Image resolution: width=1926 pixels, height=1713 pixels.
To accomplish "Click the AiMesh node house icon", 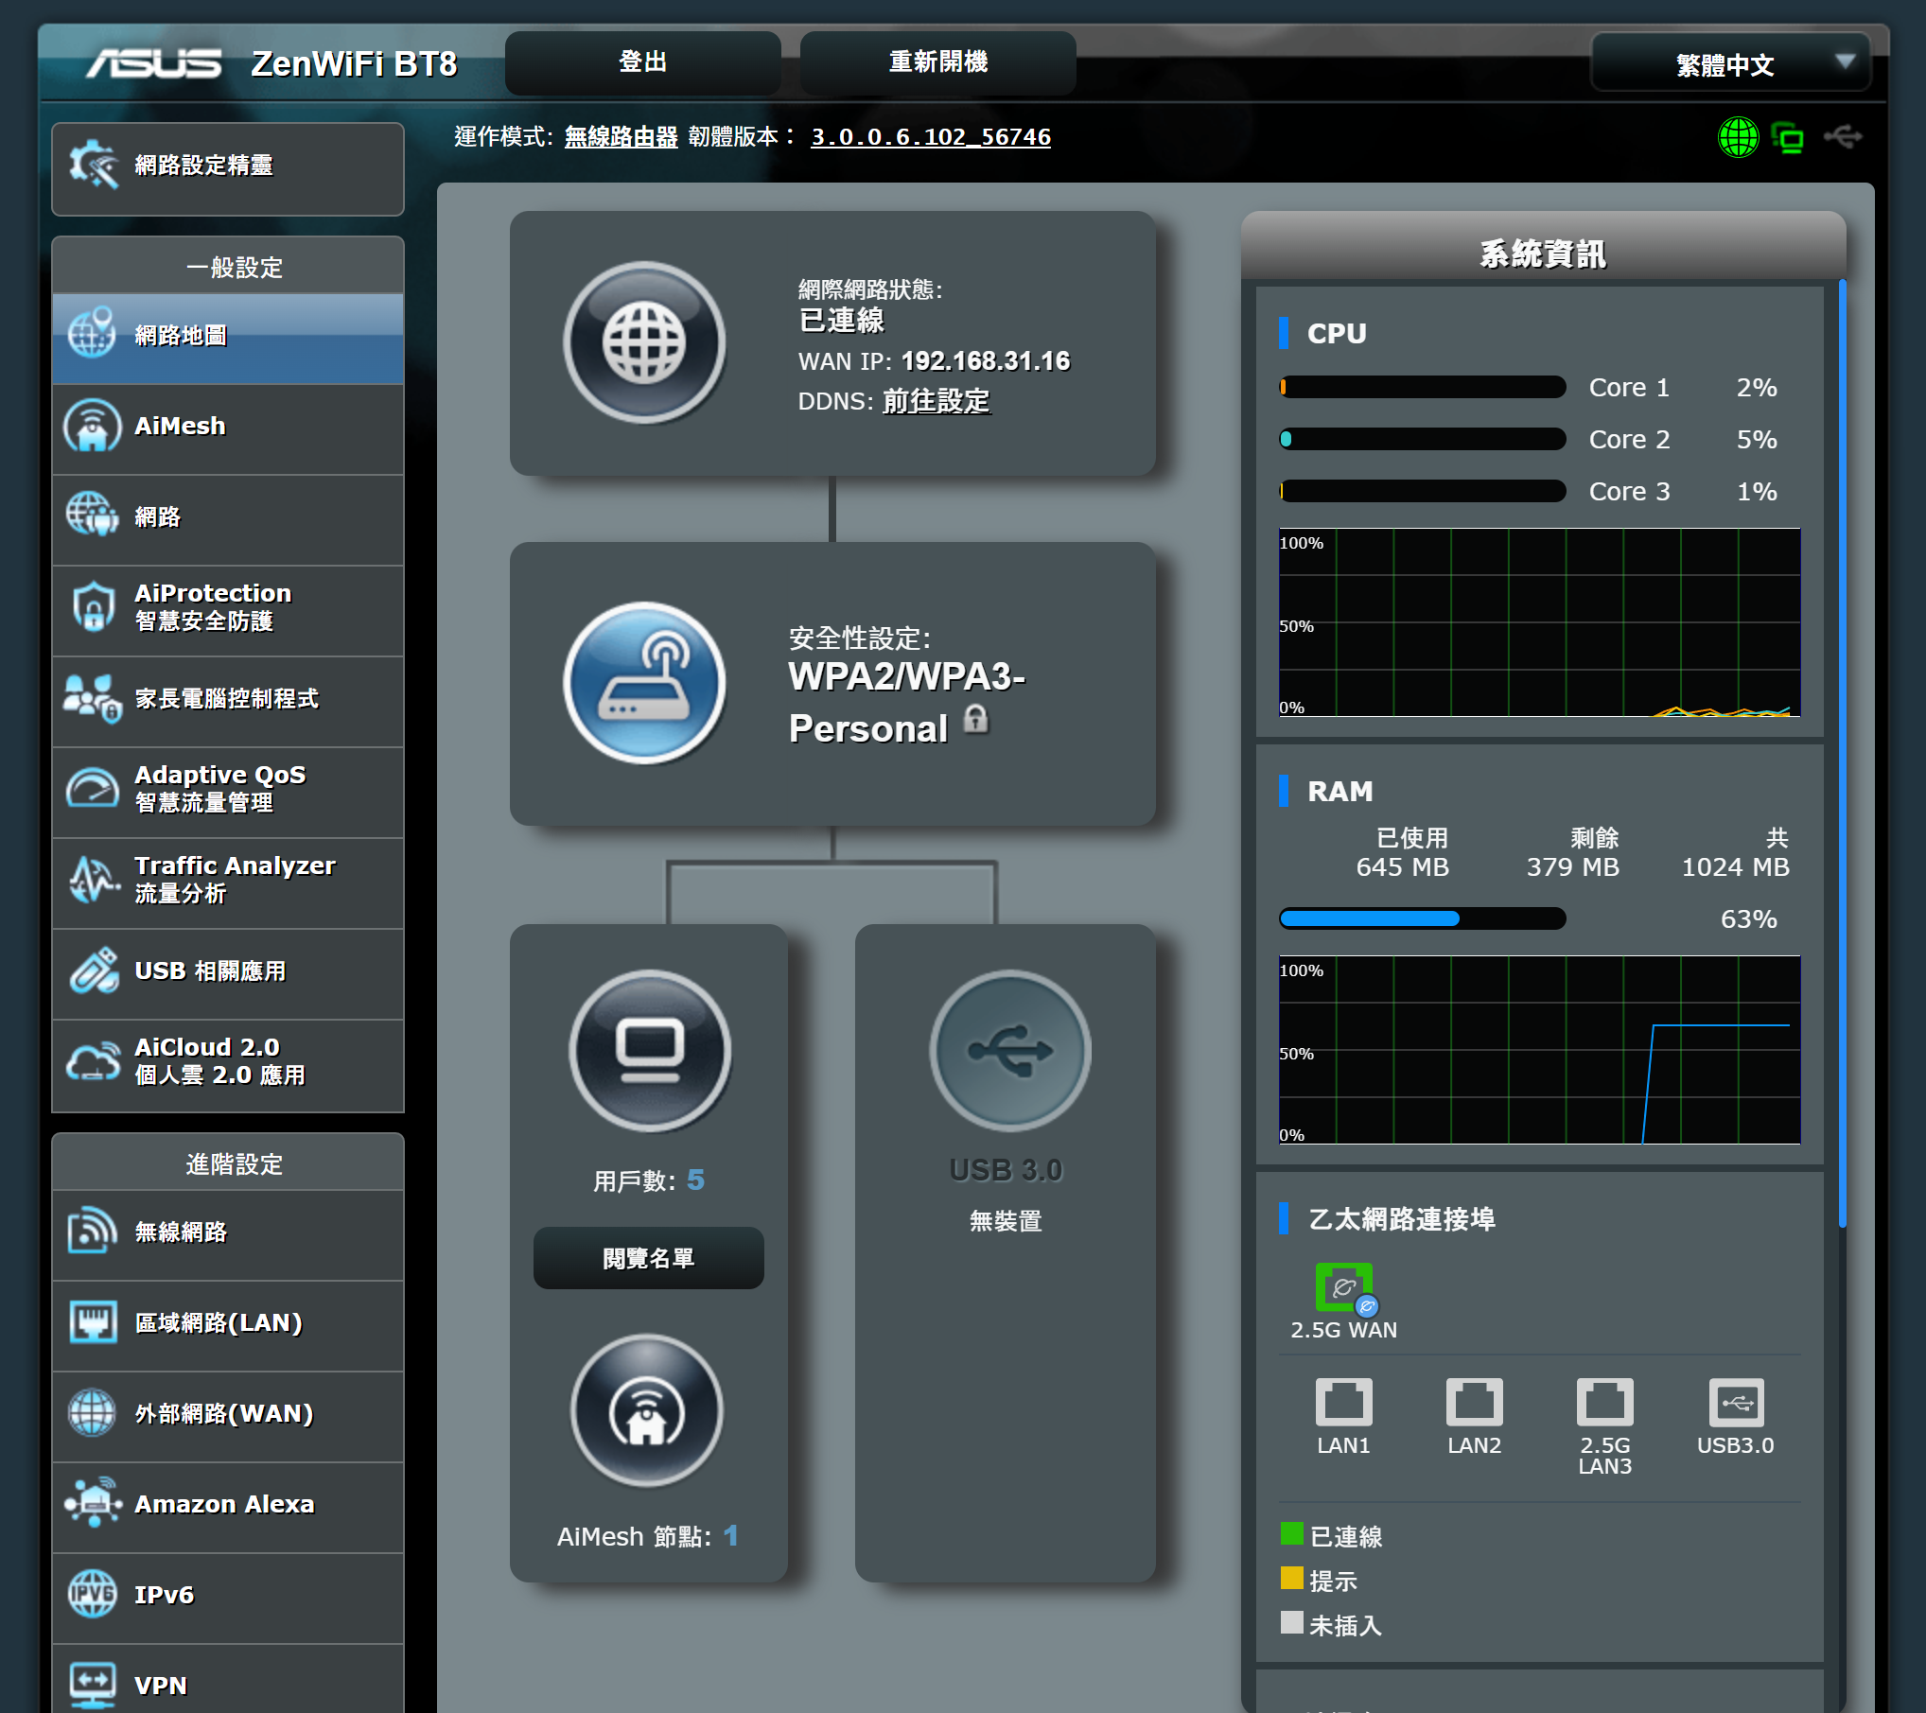I will click(646, 1411).
